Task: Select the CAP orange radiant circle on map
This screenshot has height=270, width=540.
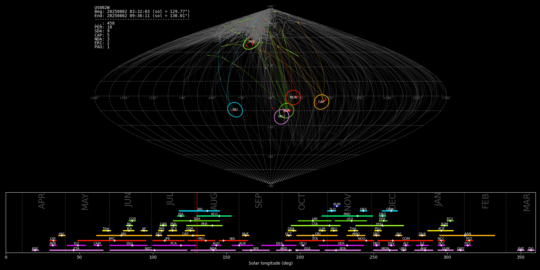Action: pyautogui.click(x=321, y=102)
